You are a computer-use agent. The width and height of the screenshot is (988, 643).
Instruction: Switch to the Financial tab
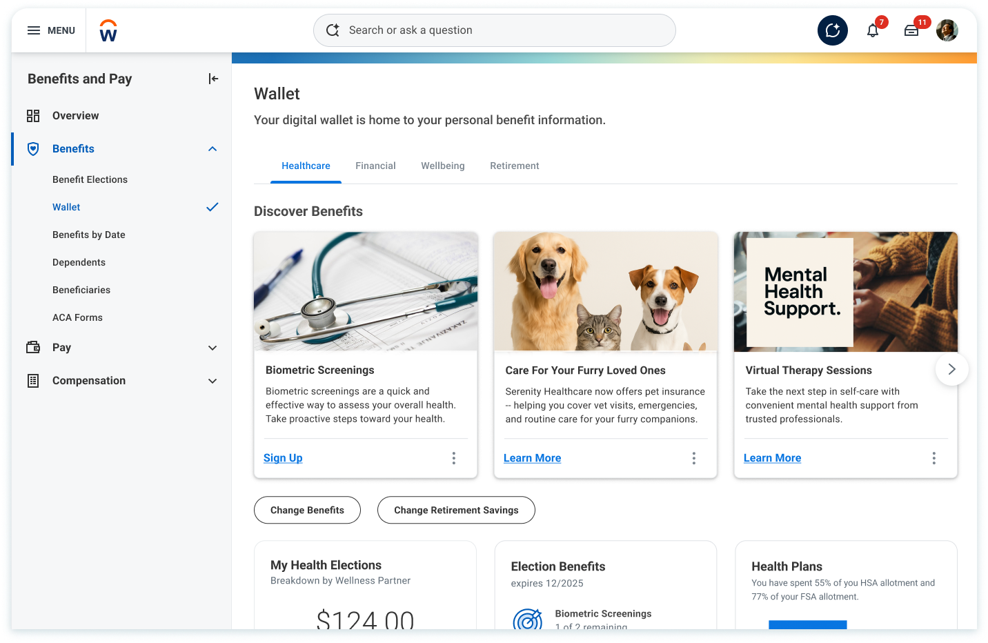pos(375,166)
